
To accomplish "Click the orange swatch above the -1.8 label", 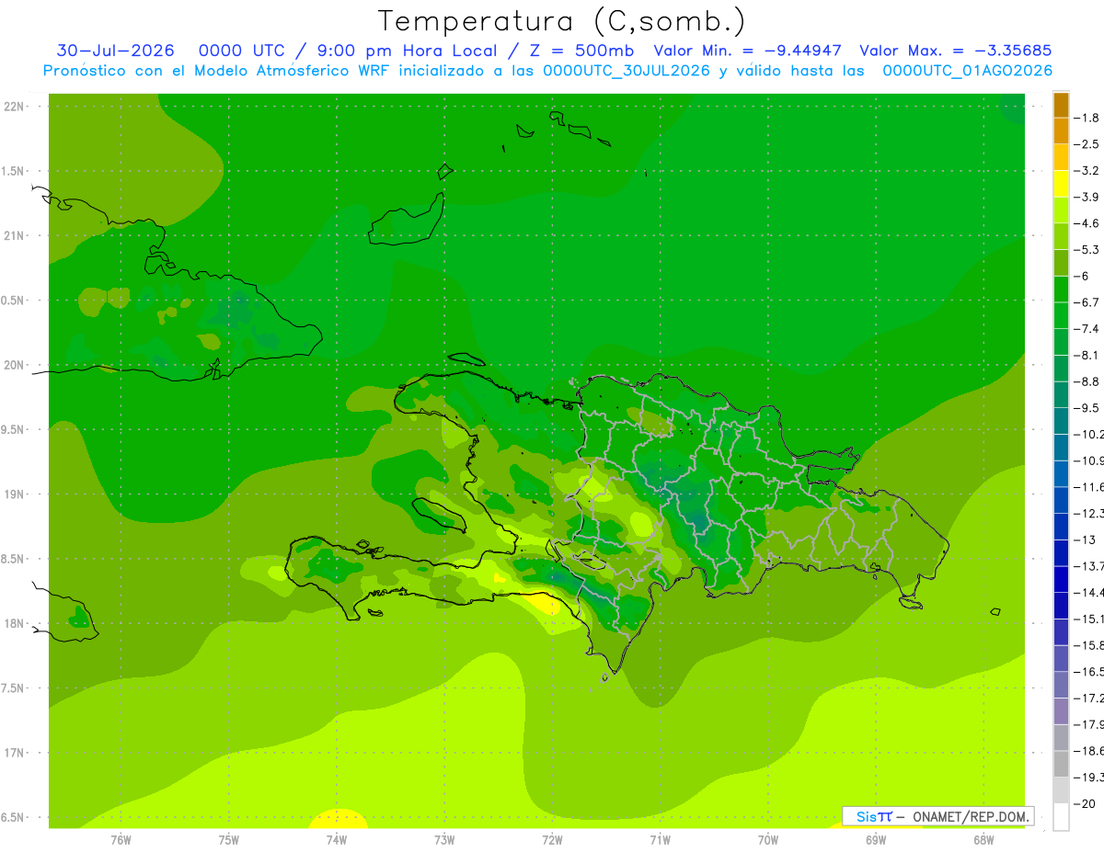I will pyautogui.click(x=1061, y=105).
